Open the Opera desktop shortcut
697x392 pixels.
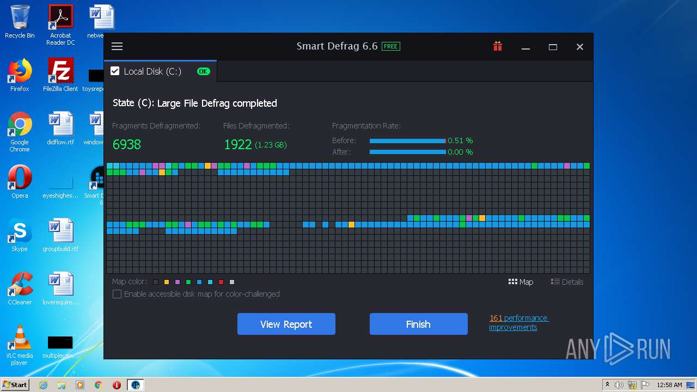pos(20,182)
